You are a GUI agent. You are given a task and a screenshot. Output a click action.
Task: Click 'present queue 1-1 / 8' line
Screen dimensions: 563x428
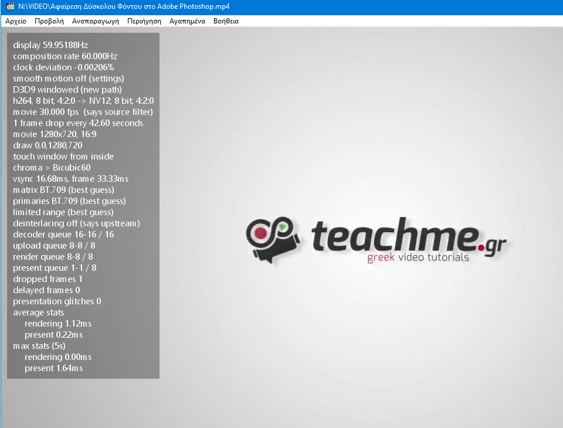[x=55, y=268]
